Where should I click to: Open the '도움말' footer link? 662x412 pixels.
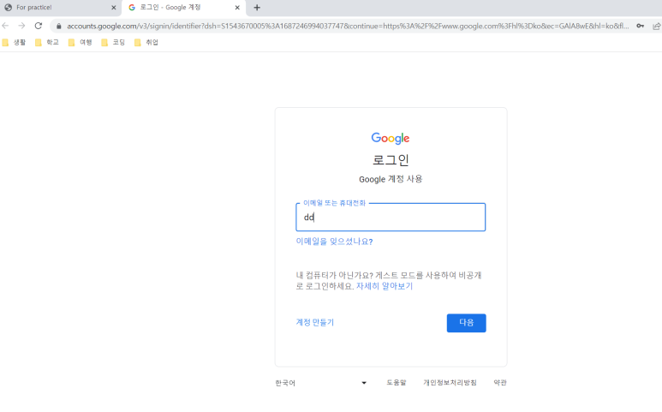396,383
